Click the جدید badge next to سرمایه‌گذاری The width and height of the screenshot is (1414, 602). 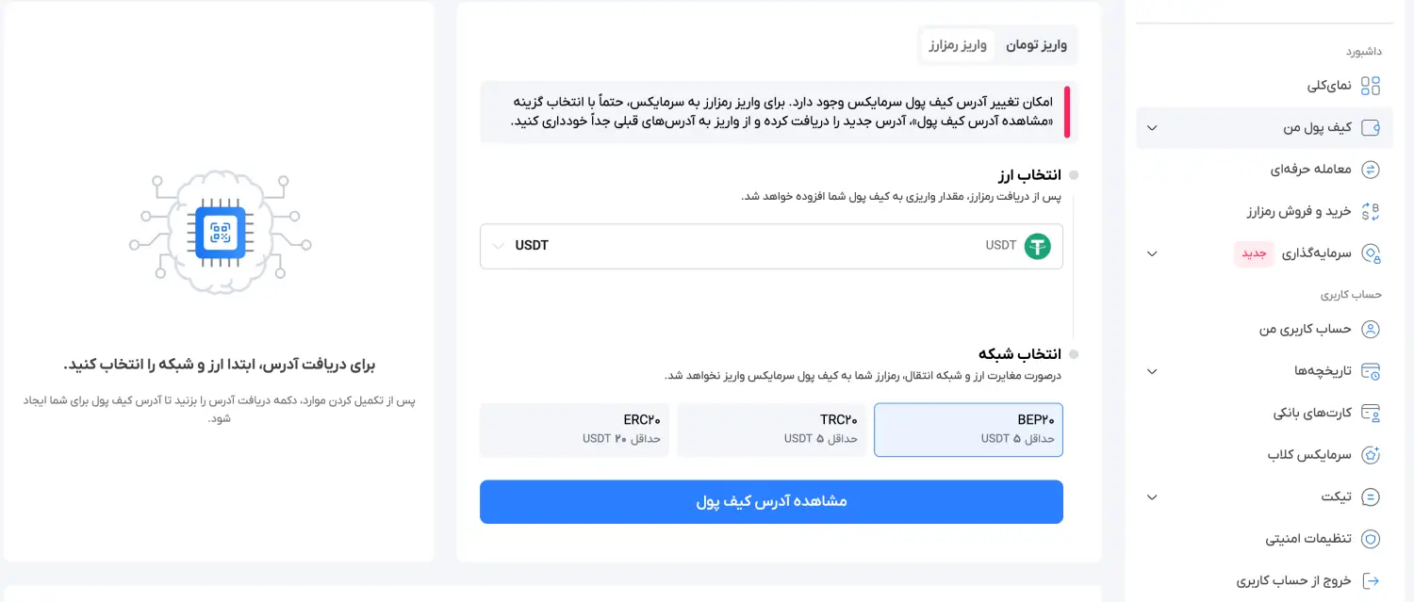[x=1254, y=253]
